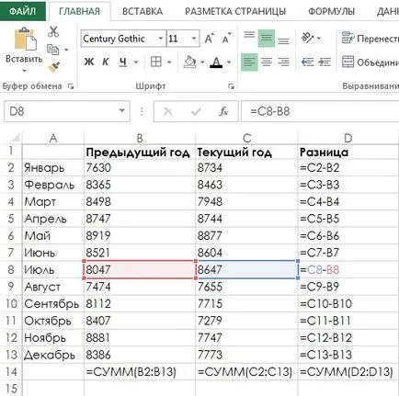Viewport: 399px width, 396px height.
Task: Align text to the right
Action: (283, 62)
